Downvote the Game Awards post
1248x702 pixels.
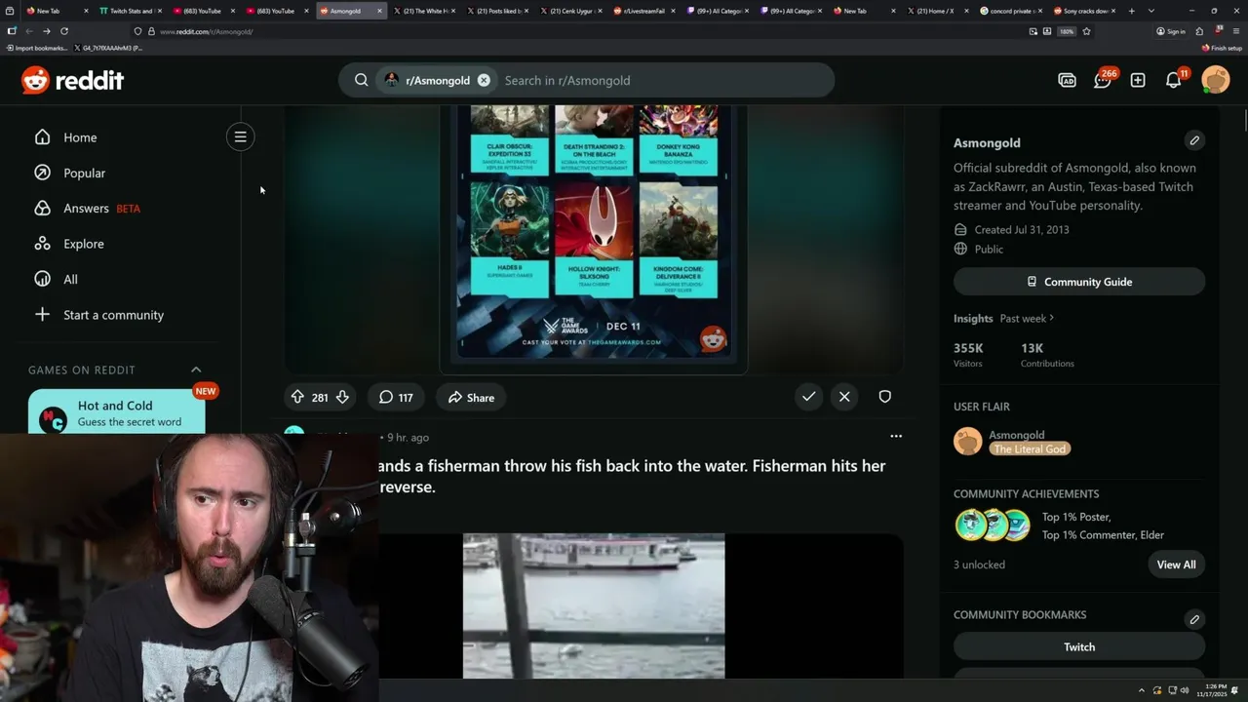point(342,397)
